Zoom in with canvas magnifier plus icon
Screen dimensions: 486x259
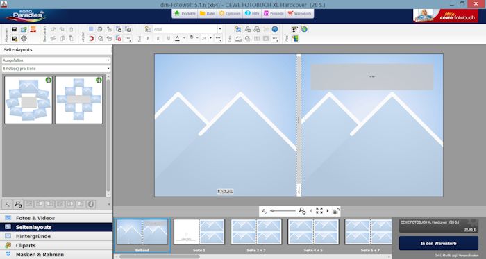pos(302,211)
